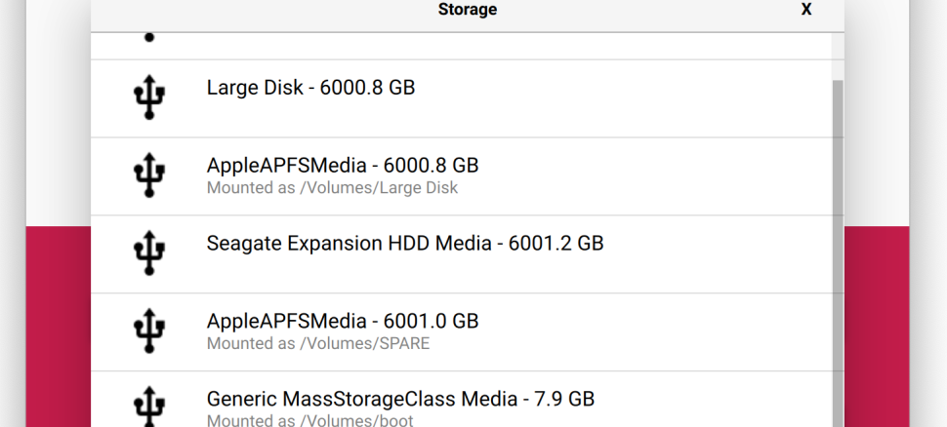Select Generic MassStorageClass Media - 7.9 GB
Viewport: 947px width, 427px height.
click(462, 400)
